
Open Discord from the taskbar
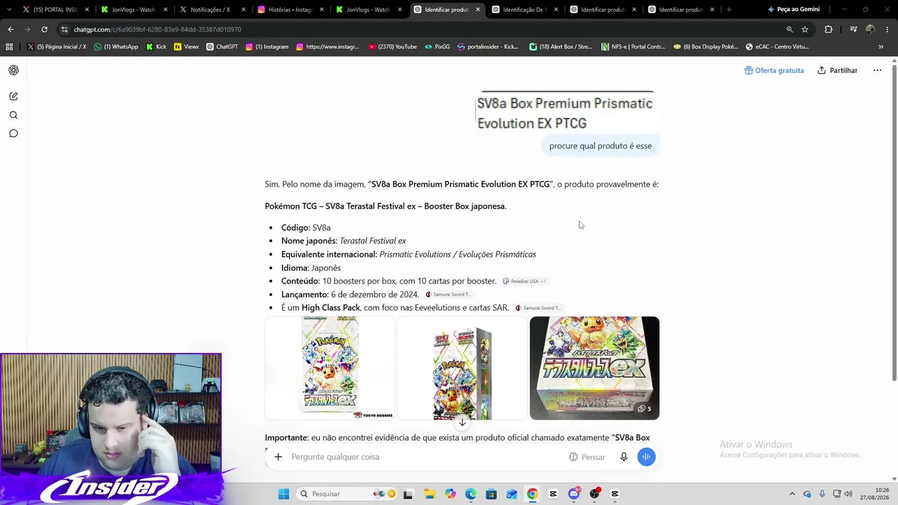point(574,494)
